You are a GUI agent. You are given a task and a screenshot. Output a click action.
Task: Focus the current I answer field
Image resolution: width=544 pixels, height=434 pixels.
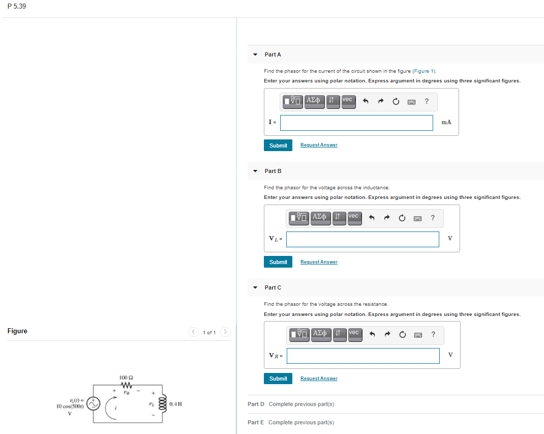coord(357,123)
